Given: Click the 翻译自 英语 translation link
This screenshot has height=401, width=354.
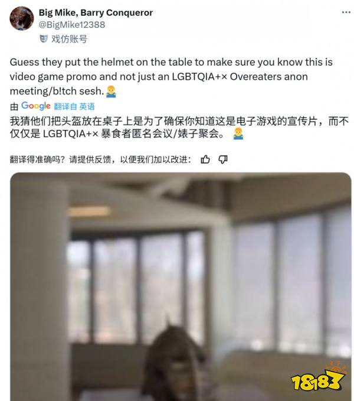Looking at the screenshot, I should pos(74,106).
